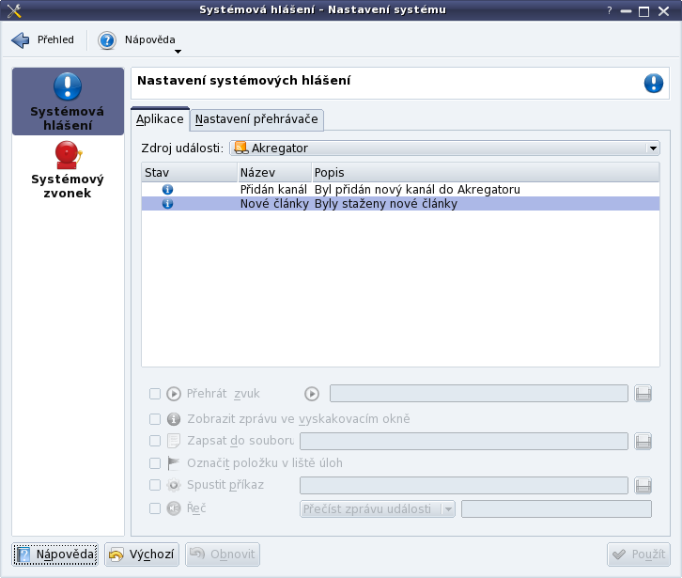Screen dimensions: 682x578
Task: Click the sound file path input field
Action: pyautogui.click(x=478, y=394)
